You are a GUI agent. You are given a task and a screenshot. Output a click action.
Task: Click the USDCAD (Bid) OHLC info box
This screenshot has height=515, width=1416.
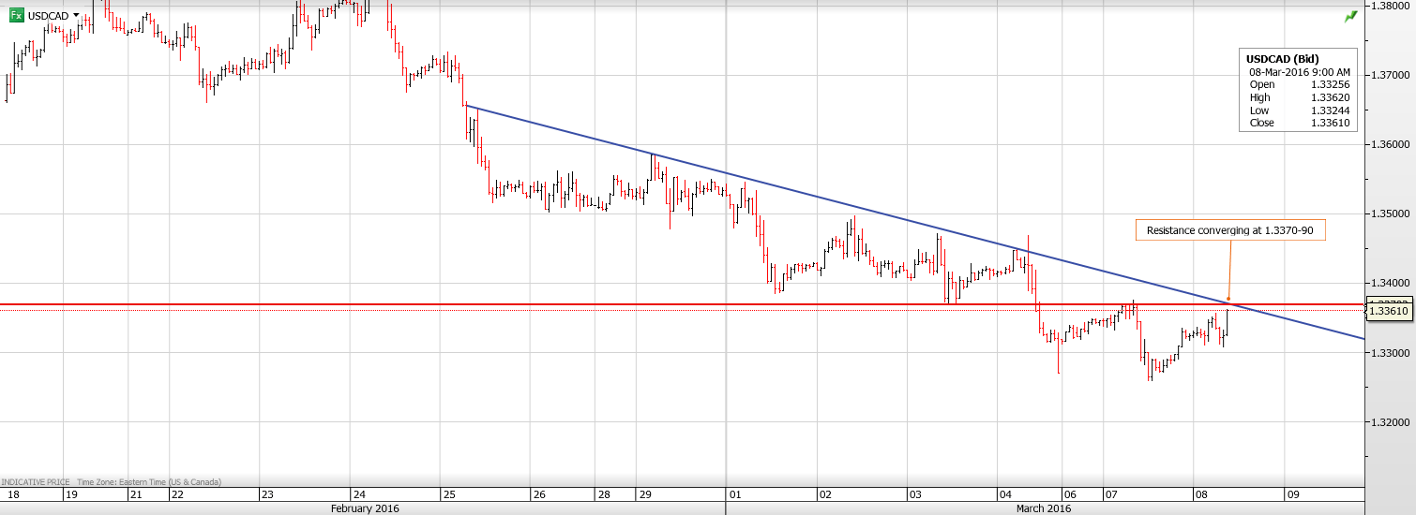tap(1298, 90)
